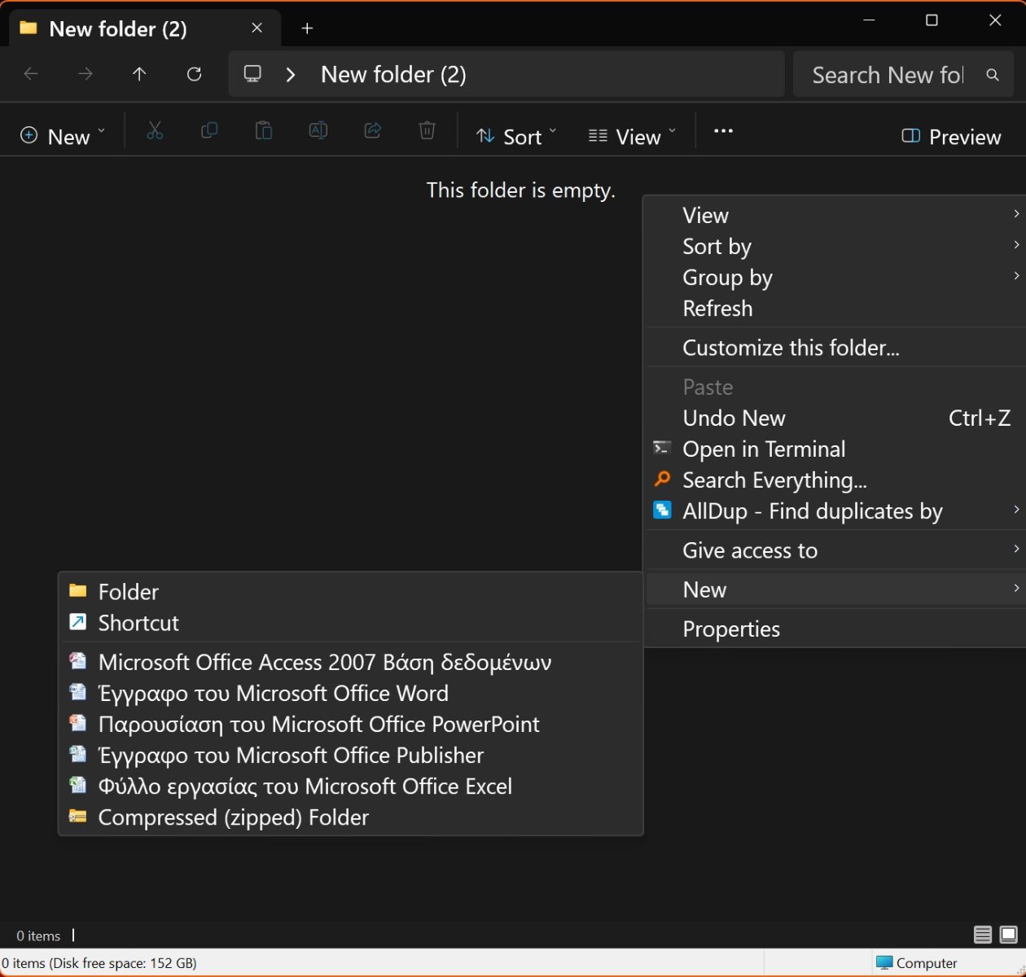
Task: Click the AllDup icon in context menu
Action: point(662,510)
